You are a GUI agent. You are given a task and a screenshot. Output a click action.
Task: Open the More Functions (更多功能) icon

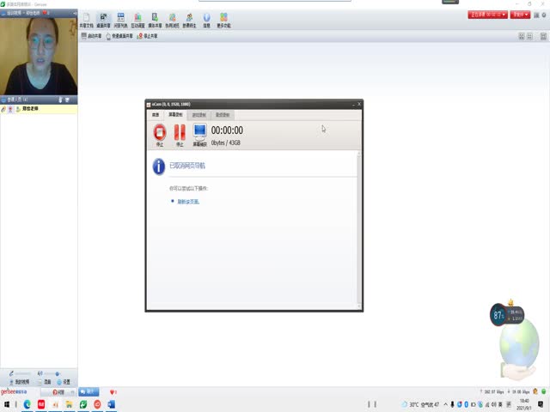(223, 20)
